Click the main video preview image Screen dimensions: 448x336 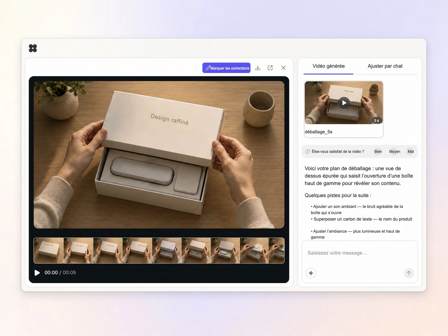[159, 155]
